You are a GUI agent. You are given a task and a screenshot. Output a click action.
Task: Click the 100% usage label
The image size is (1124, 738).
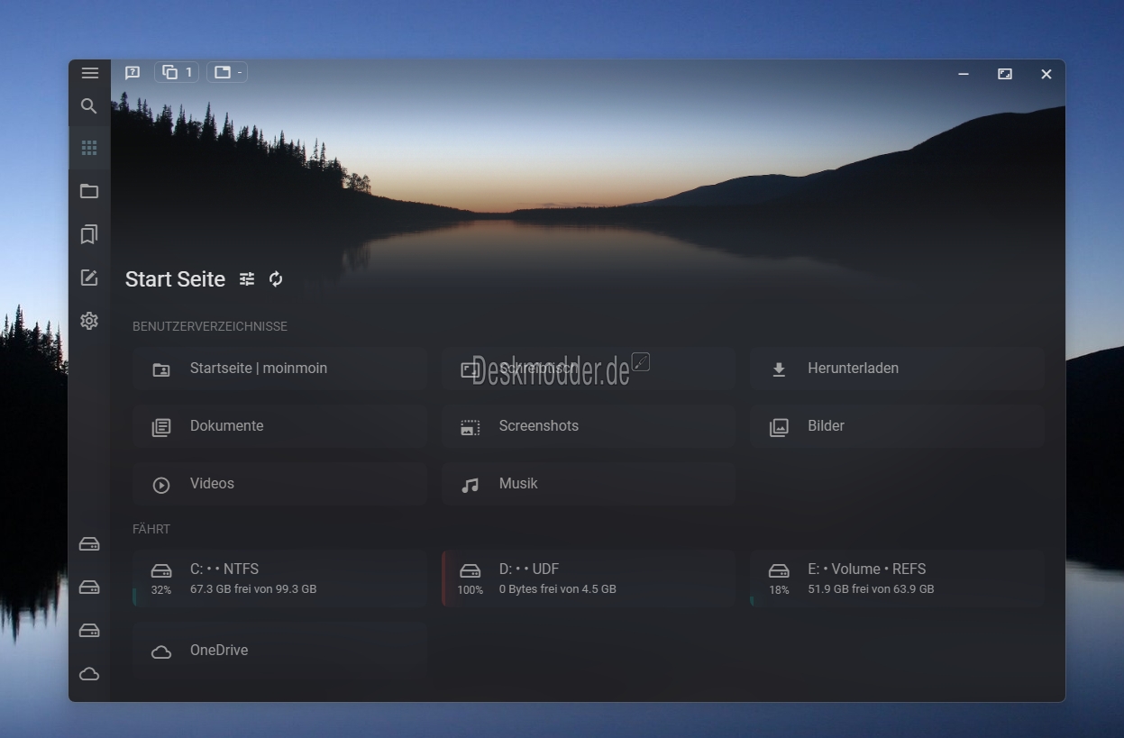(471, 590)
